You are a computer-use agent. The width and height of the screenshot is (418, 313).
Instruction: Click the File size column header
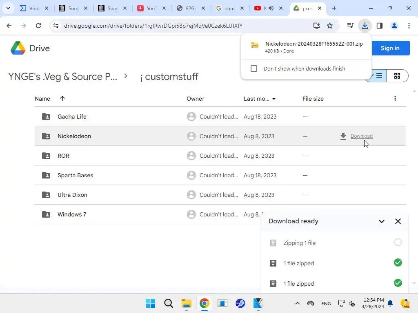coord(313,99)
